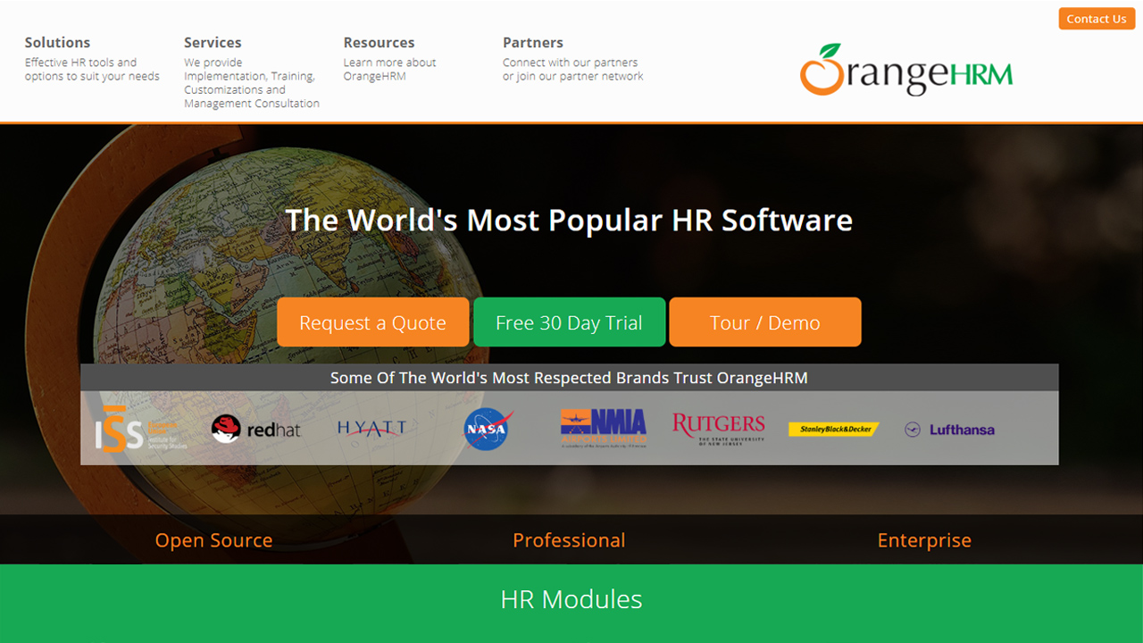This screenshot has width=1143, height=643.
Task: Click the HR Modules heading
Action: point(571,599)
